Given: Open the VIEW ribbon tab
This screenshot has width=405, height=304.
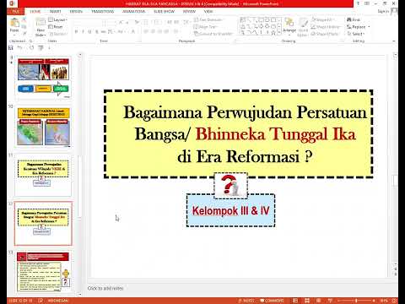Looking at the screenshot, I should coord(208,12).
